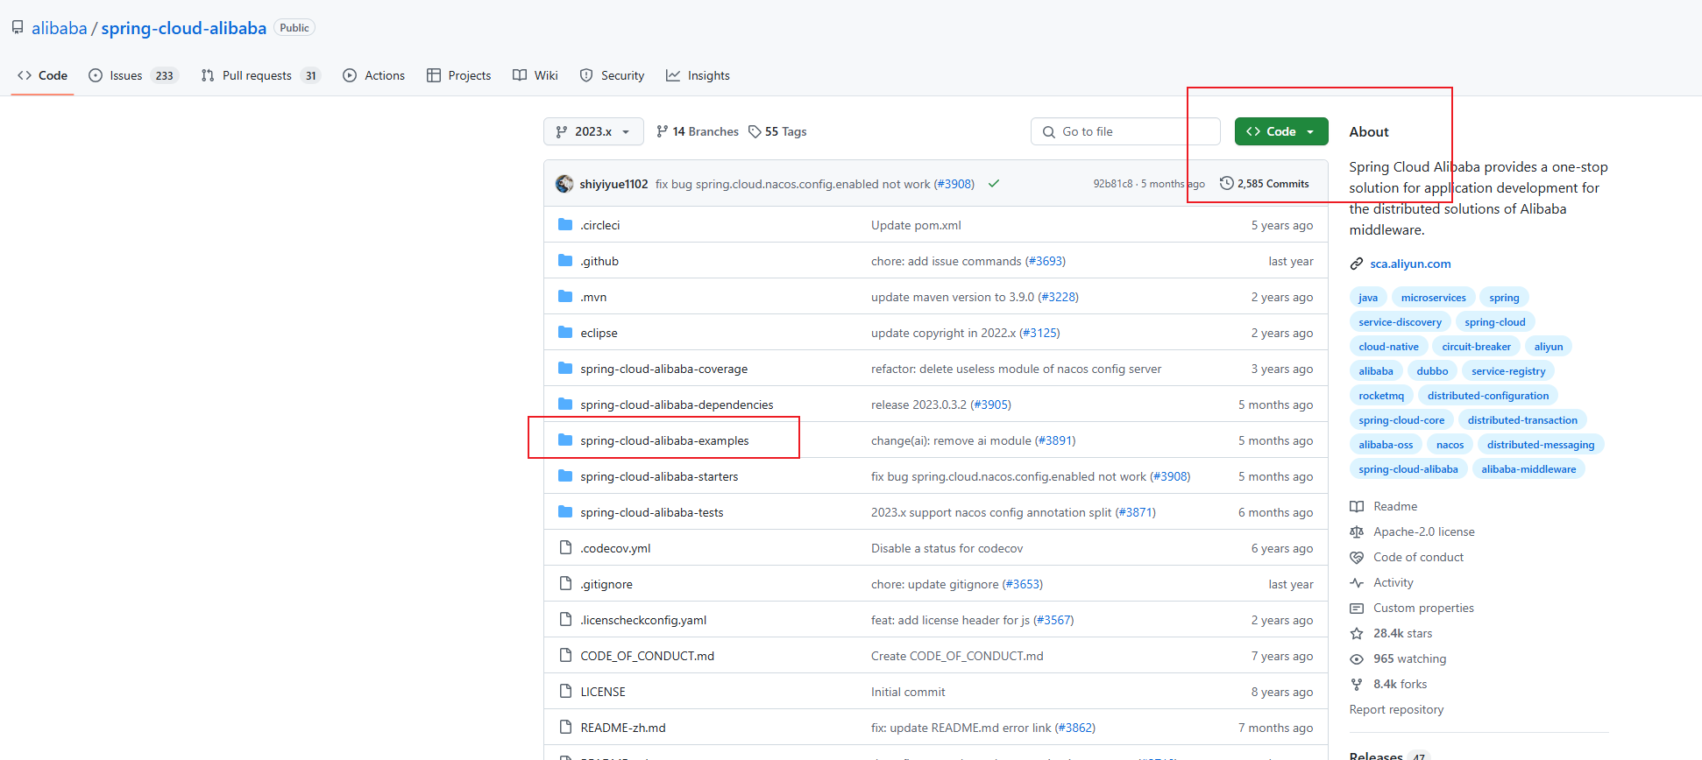Open spring-cloud-alibaba-examples folder
This screenshot has height=760, width=1702.
pyautogui.click(x=664, y=440)
